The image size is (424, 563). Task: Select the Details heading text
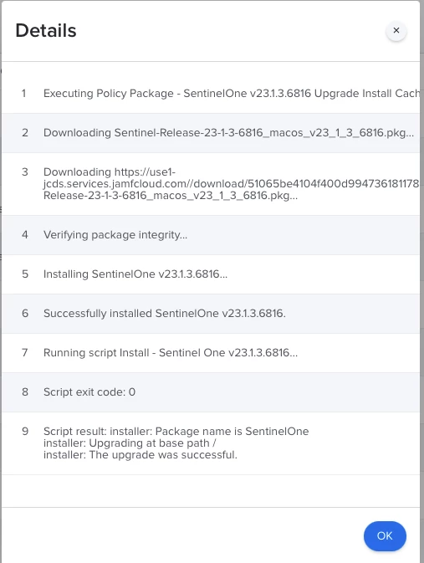[x=46, y=30]
